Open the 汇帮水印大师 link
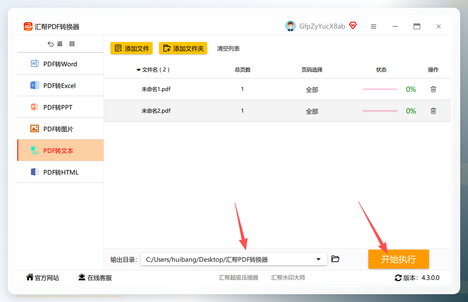468x302 pixels. click(x=288, y=278)
